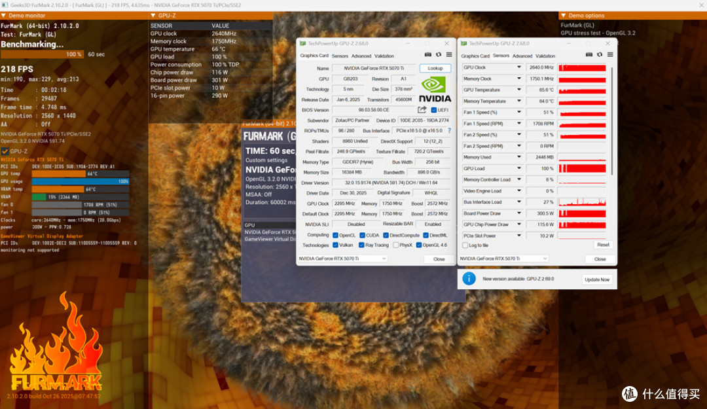707x409 pixels.
Task: Click the BIOS share/export icon
Action: click(x=422, y=109)
